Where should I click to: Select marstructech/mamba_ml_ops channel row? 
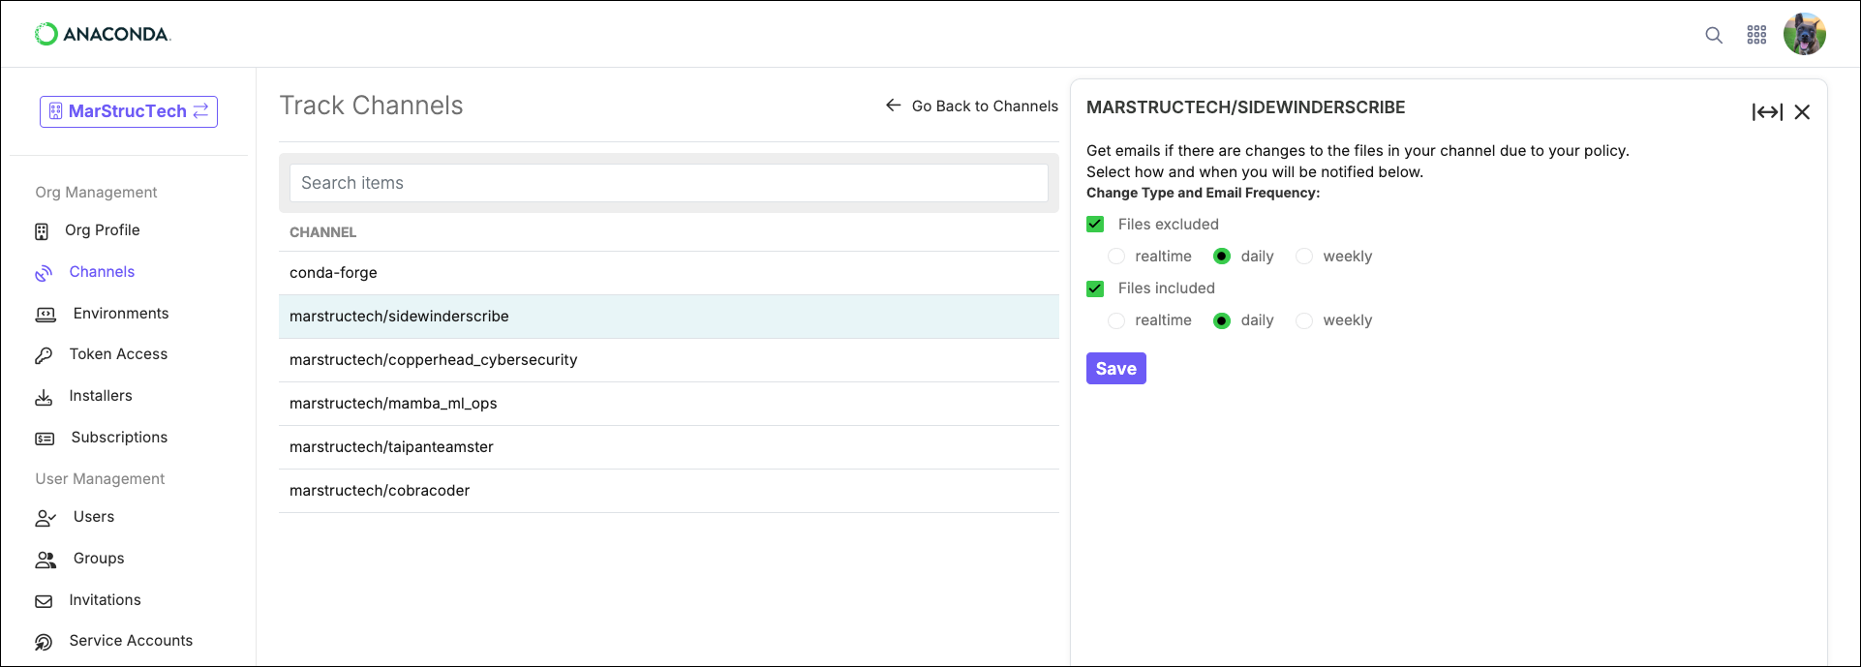pos(669,404)
